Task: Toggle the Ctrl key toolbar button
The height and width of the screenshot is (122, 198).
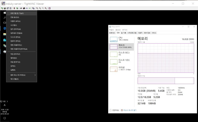Action: click(x=26, y=8)
